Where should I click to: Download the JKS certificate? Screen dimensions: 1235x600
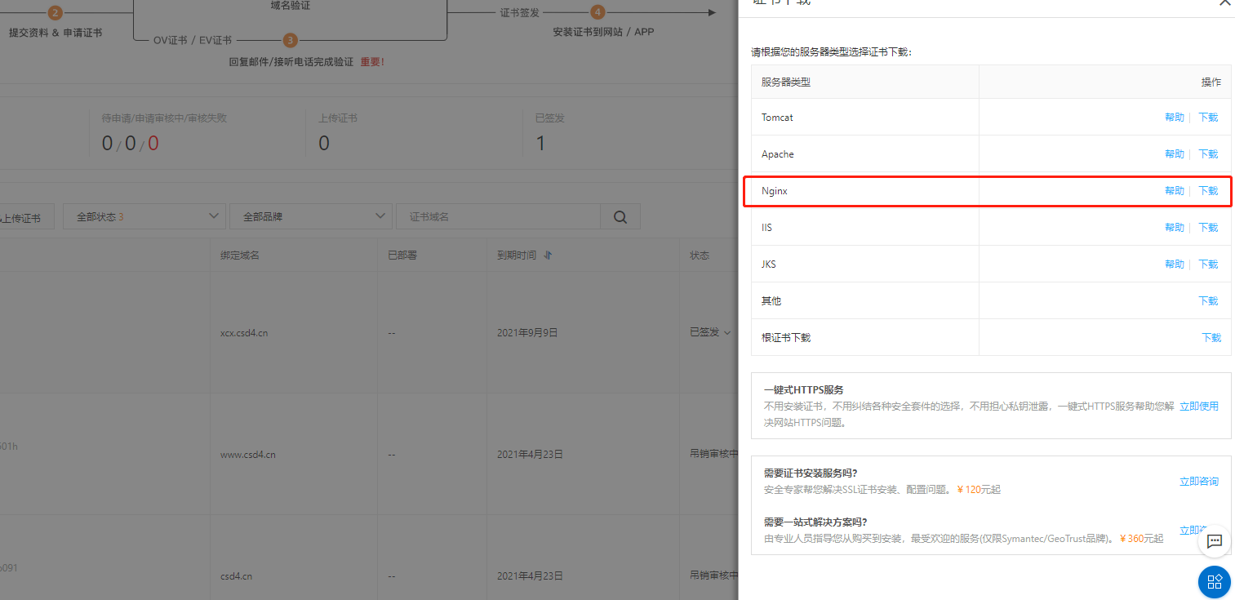(1208, 264)
